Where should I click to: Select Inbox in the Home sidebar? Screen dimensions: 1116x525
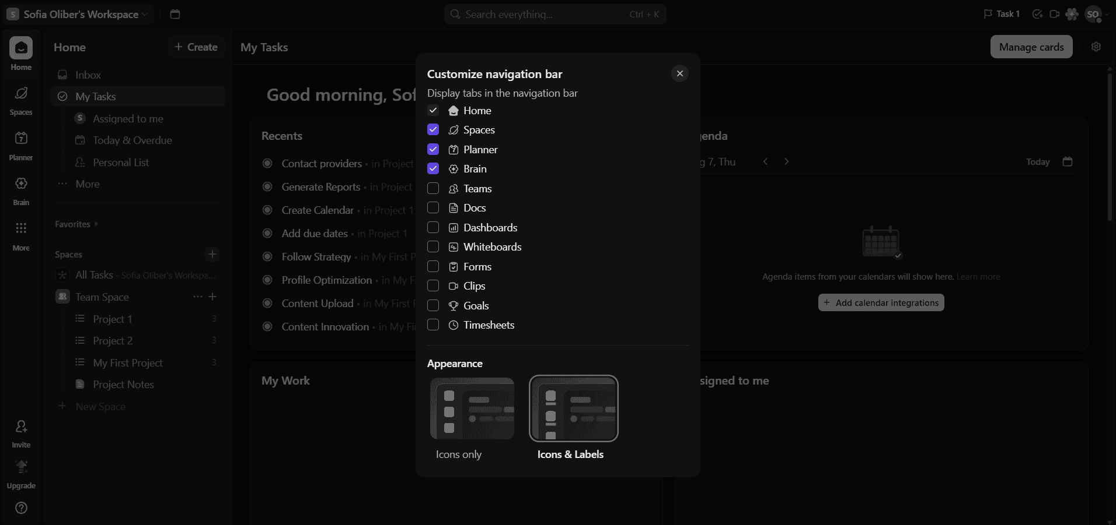coord(88,75)
